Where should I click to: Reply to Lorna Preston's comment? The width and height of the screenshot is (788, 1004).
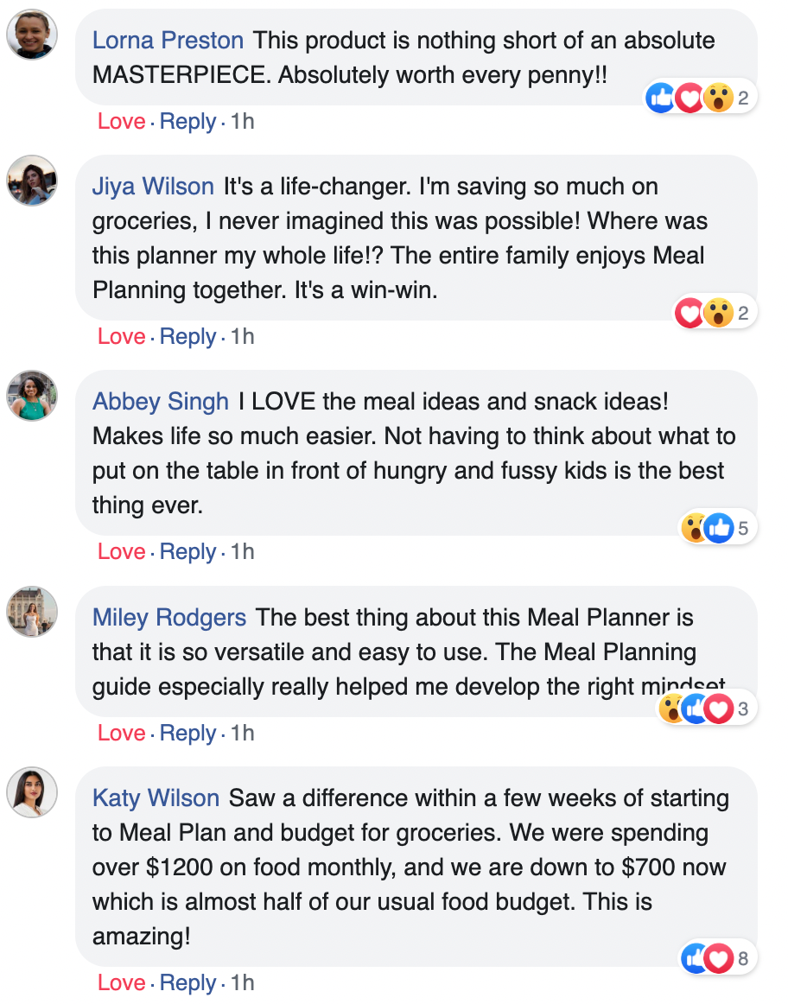pos(187,122)
